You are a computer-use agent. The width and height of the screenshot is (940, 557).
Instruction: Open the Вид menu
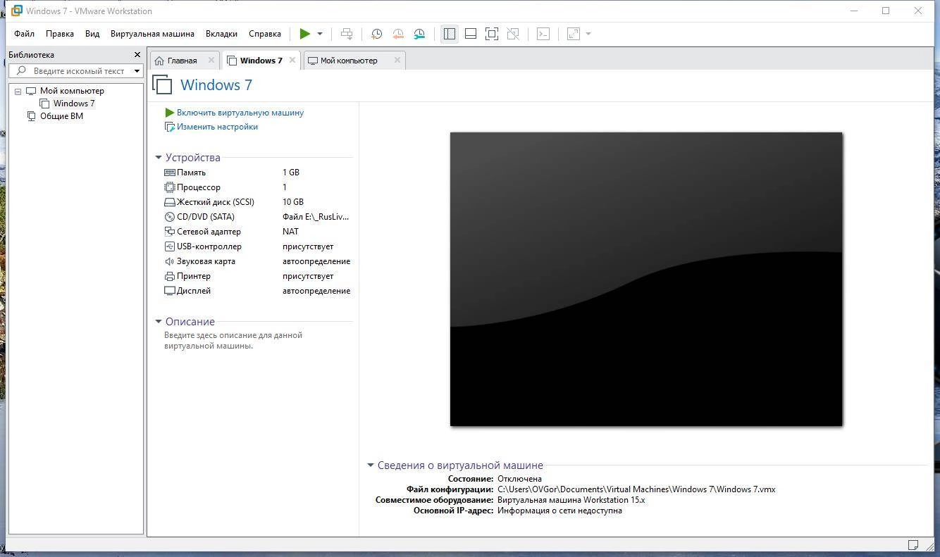[x=92, y=34]
